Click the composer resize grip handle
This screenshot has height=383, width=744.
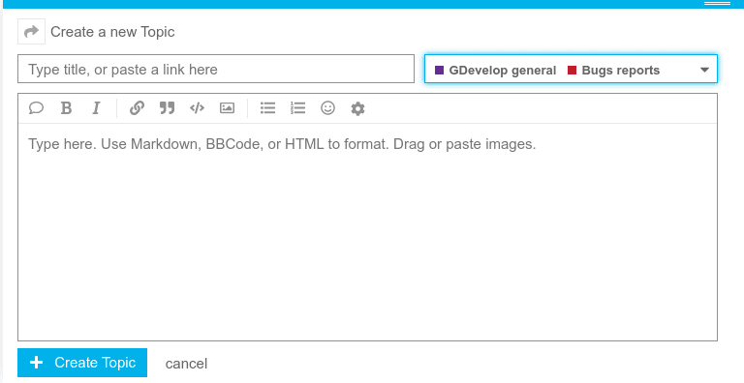717,3
